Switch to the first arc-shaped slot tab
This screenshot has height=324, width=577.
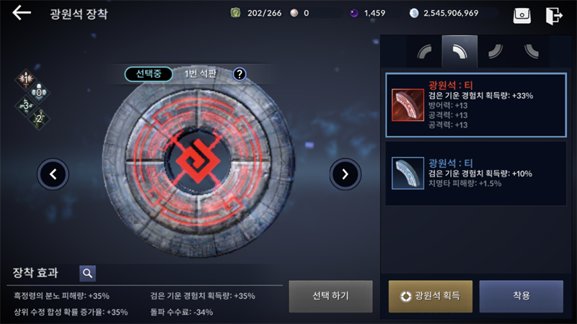tap(424, 51)
